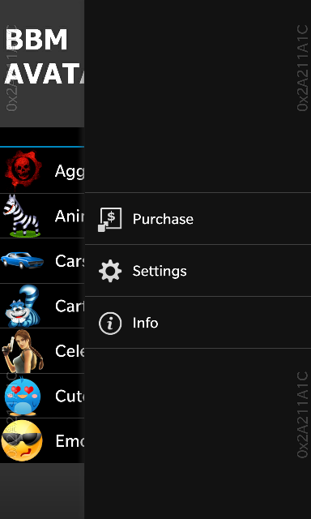Select the zebra avatar icon
The width and height of the screenshot is (311, 519).
coord(22,216)
